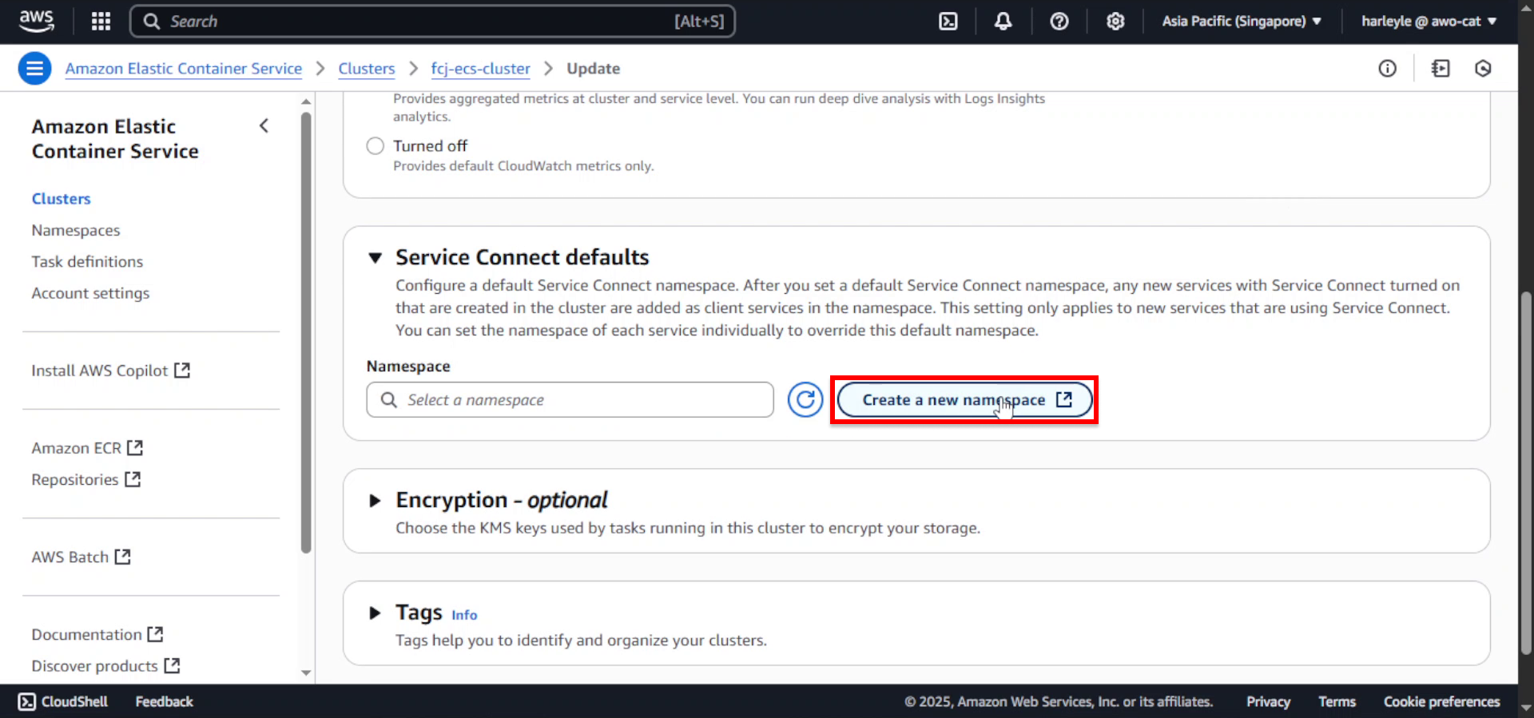The image size is (1534, 718).
Task: Open the Asia Pacific (Singapore) region dropdown
Action: click(1242, 22)
